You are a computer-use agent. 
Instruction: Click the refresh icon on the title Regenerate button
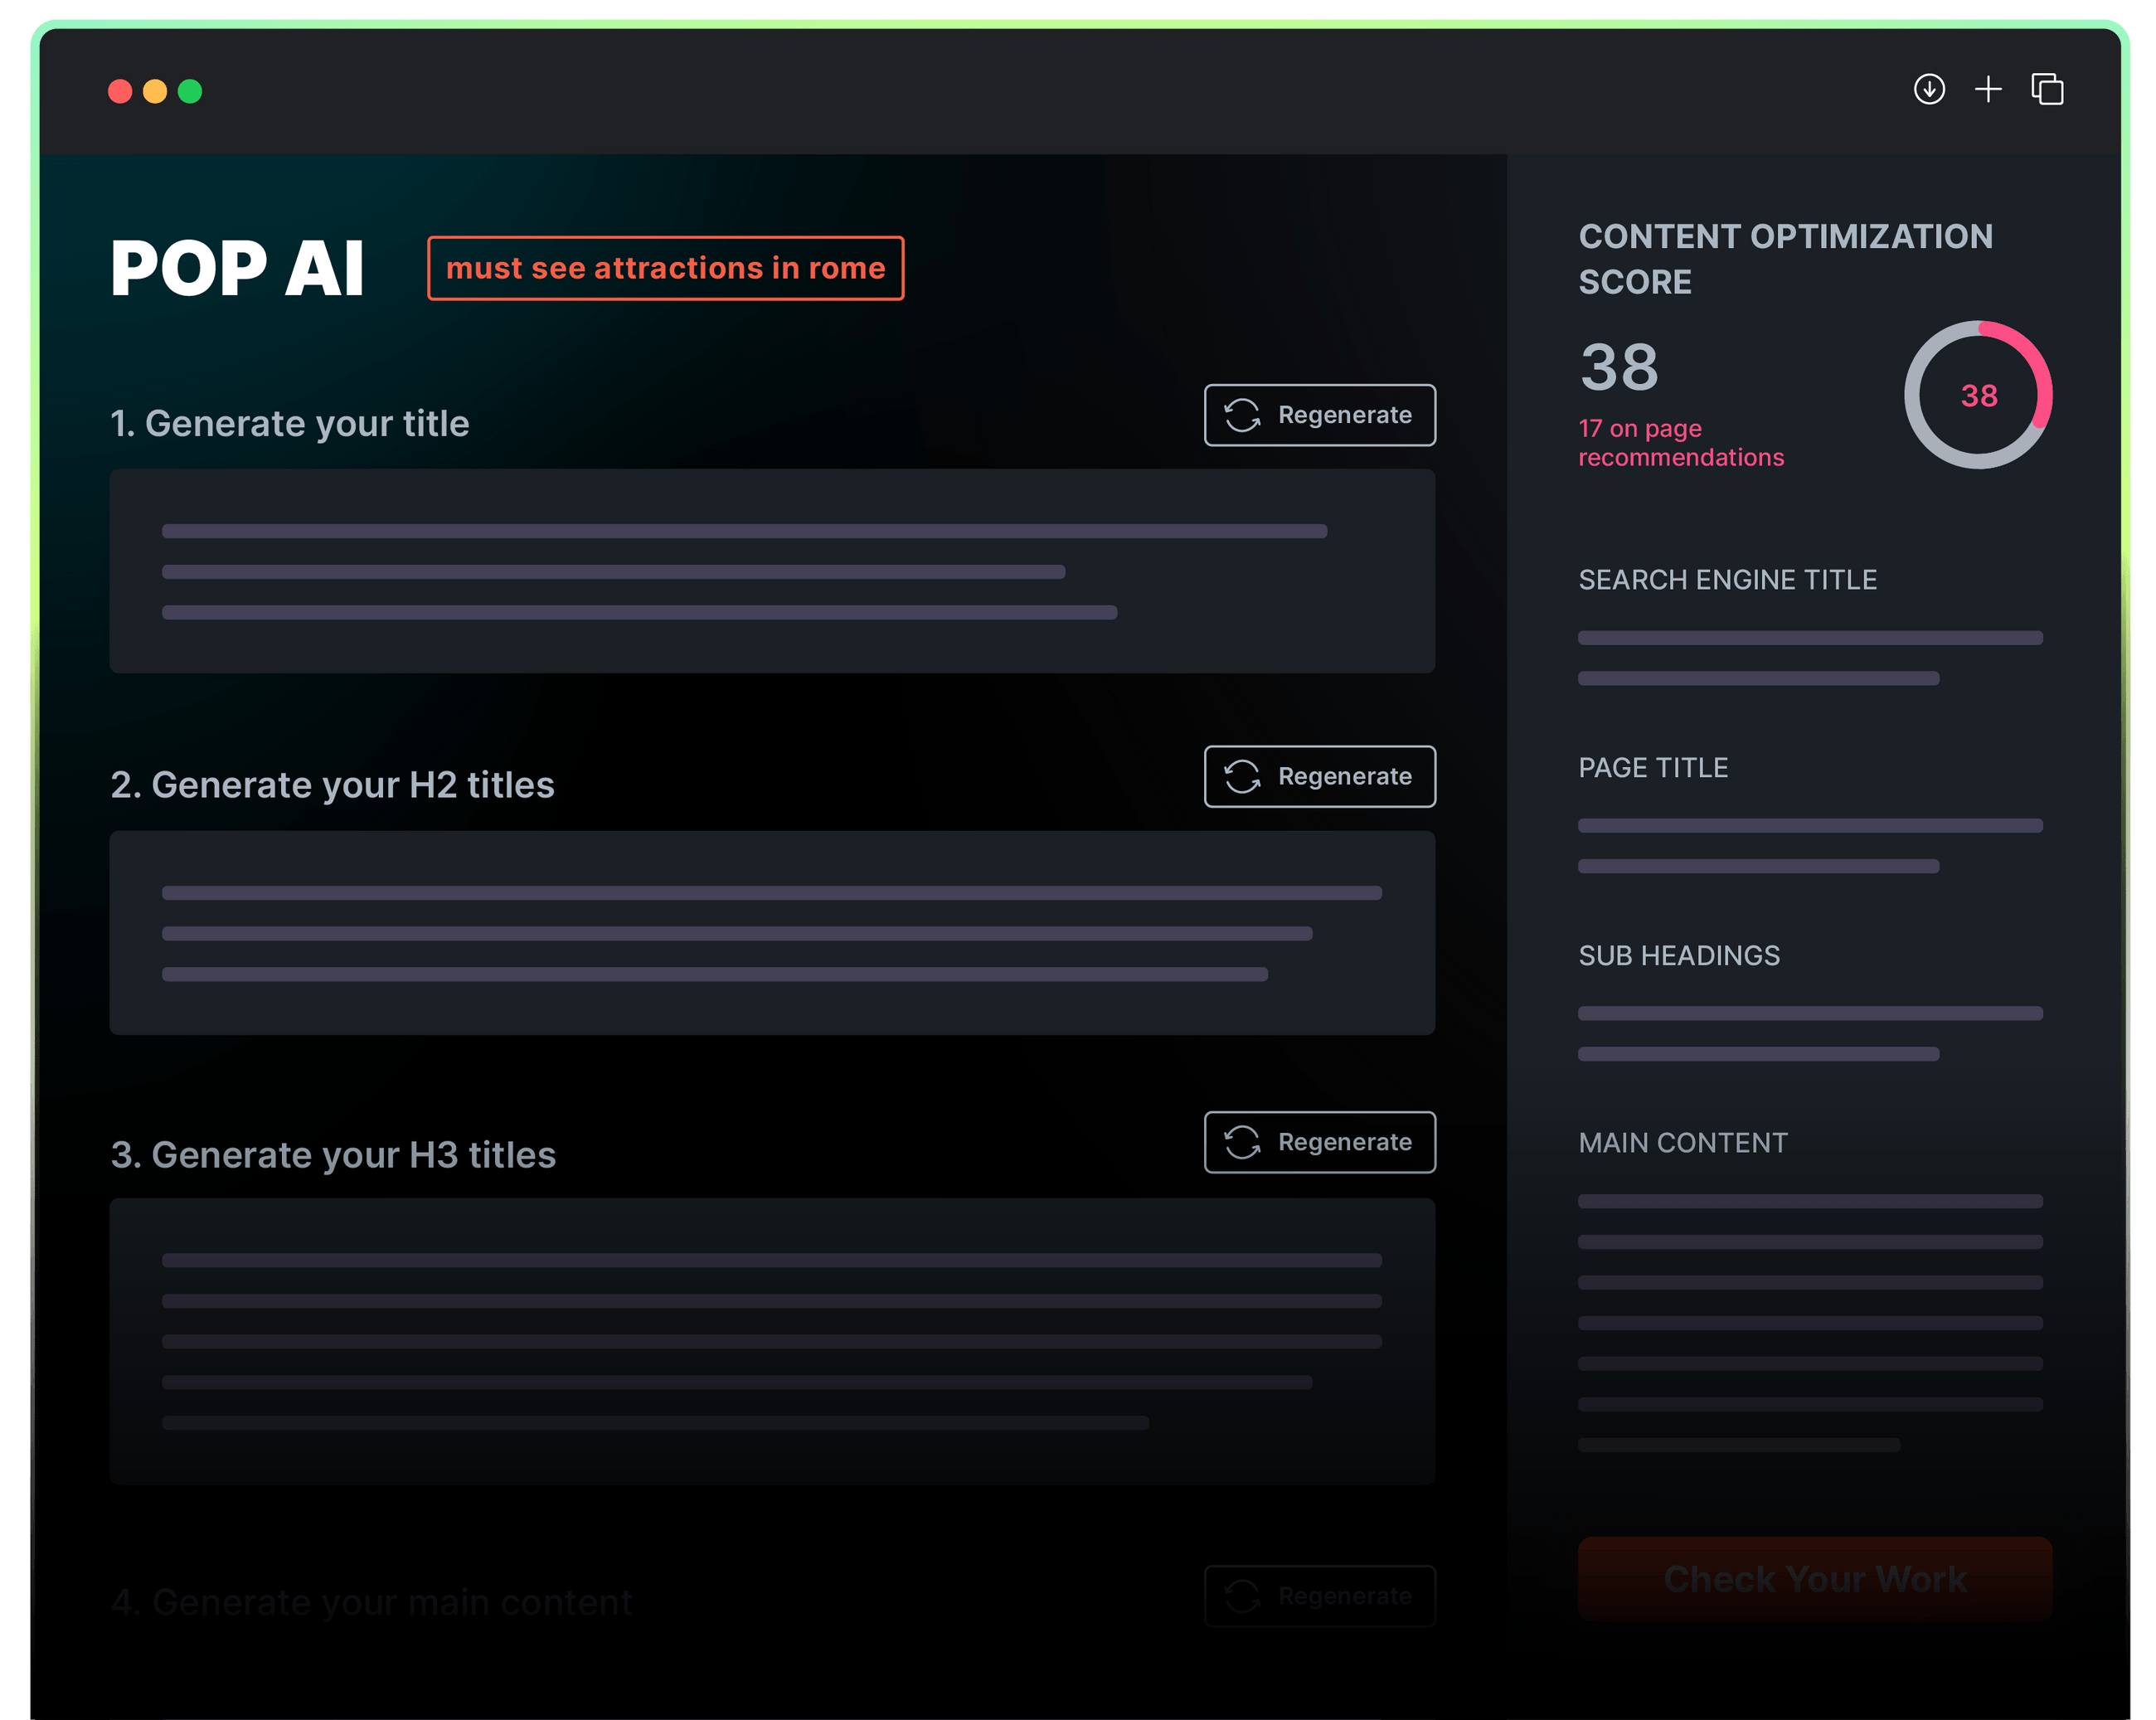tap(1243, 415)
